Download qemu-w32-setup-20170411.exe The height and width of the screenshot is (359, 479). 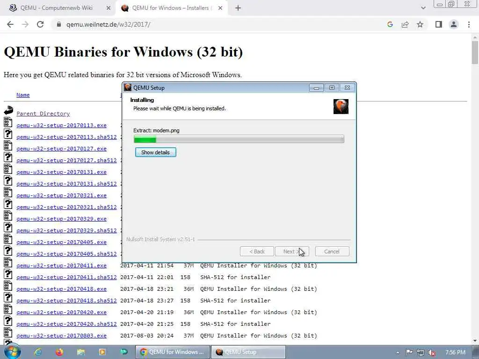pos(61,266)
